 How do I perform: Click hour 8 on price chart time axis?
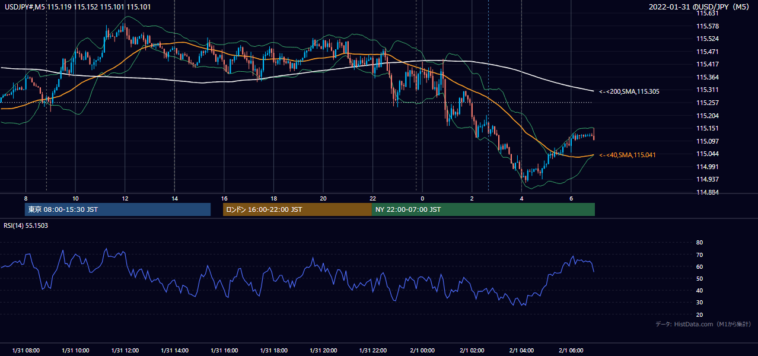point(26,198)
